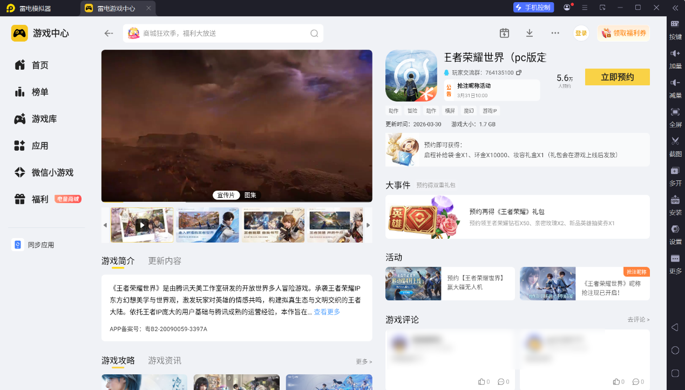The width and height of the screenshot is (685, 390).
Task: Select the 走入鲜活的王者世界 screenshot thumbnail
Action: (x=208, y=225)
